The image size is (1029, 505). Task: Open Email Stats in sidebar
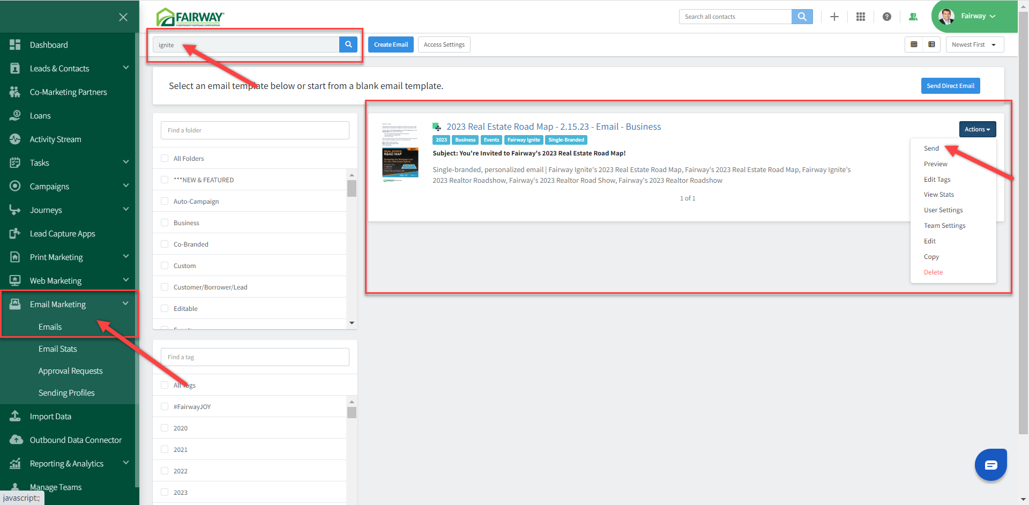pyautogui.click(x=58, y=349)
